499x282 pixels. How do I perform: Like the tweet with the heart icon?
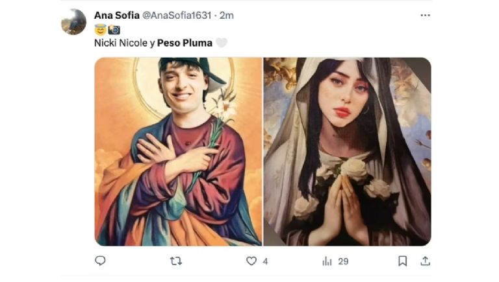point(251,261)
